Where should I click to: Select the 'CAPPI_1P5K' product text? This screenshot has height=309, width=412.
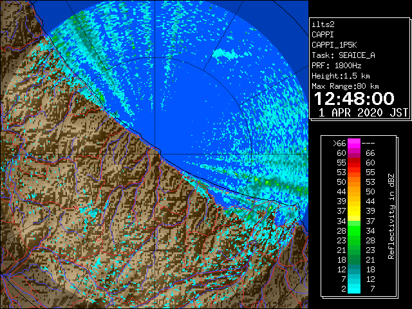tap(334, 45)
